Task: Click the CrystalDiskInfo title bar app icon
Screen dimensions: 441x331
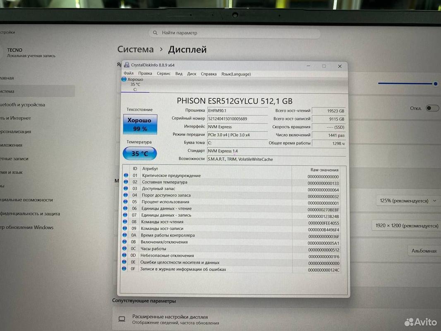Action: 127,65
